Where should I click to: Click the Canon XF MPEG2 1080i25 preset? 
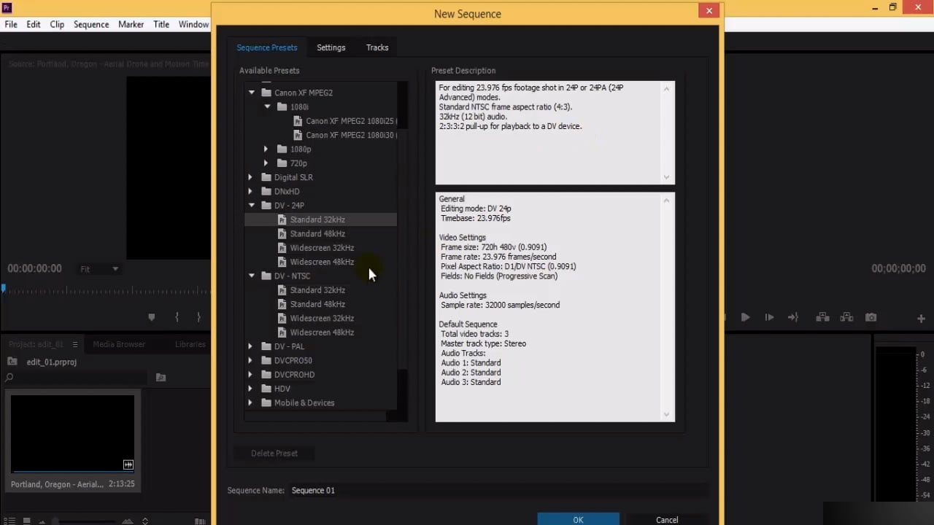346,121
